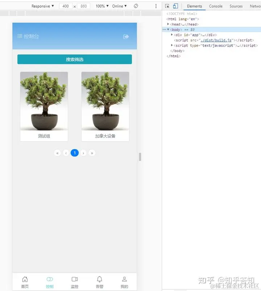Screen dimensions: 261x291
Task: Click the 测试组 card label
Action: click(44, 136)
